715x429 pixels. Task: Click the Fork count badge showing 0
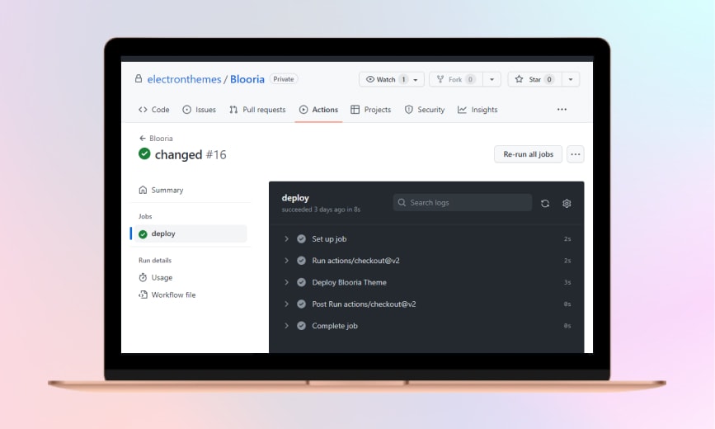470,79
